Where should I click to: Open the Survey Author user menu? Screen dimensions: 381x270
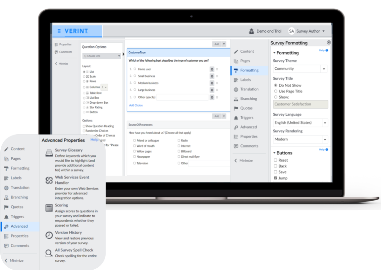click(307, 31)
